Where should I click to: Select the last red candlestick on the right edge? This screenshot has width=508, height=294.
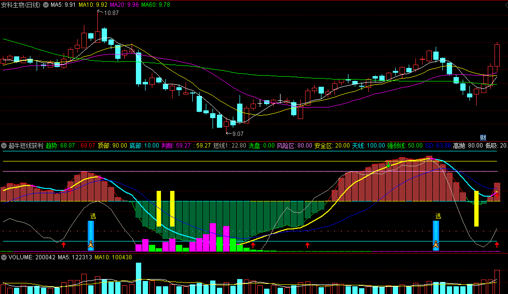coord(497,55)
